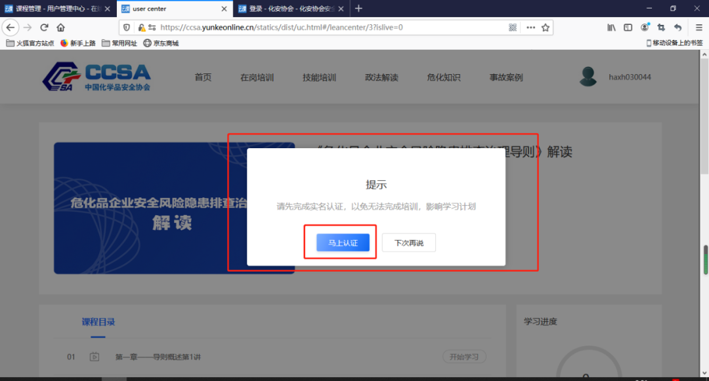Click the lesson title 第一章——导则概述第1讲
The image size is (709, 381).
[x=158, y=357]
